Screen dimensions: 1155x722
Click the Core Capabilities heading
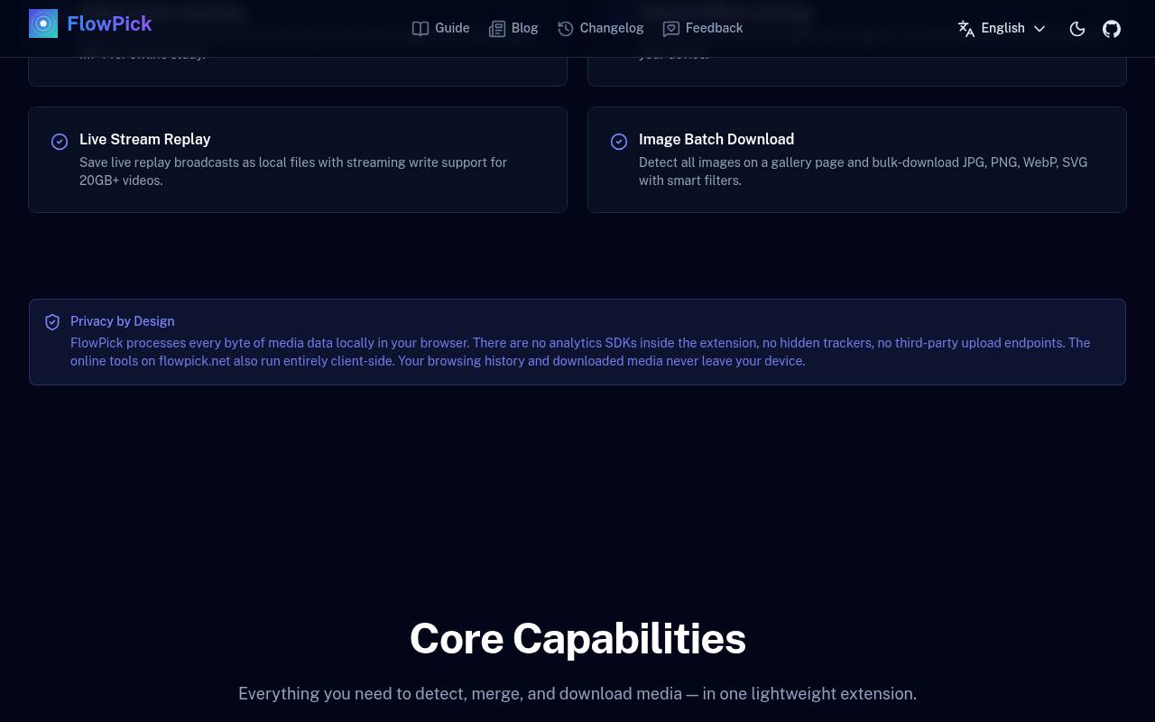tap(577, 639)
